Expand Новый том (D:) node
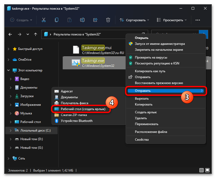The image size is (216, 178). (11, 139)
